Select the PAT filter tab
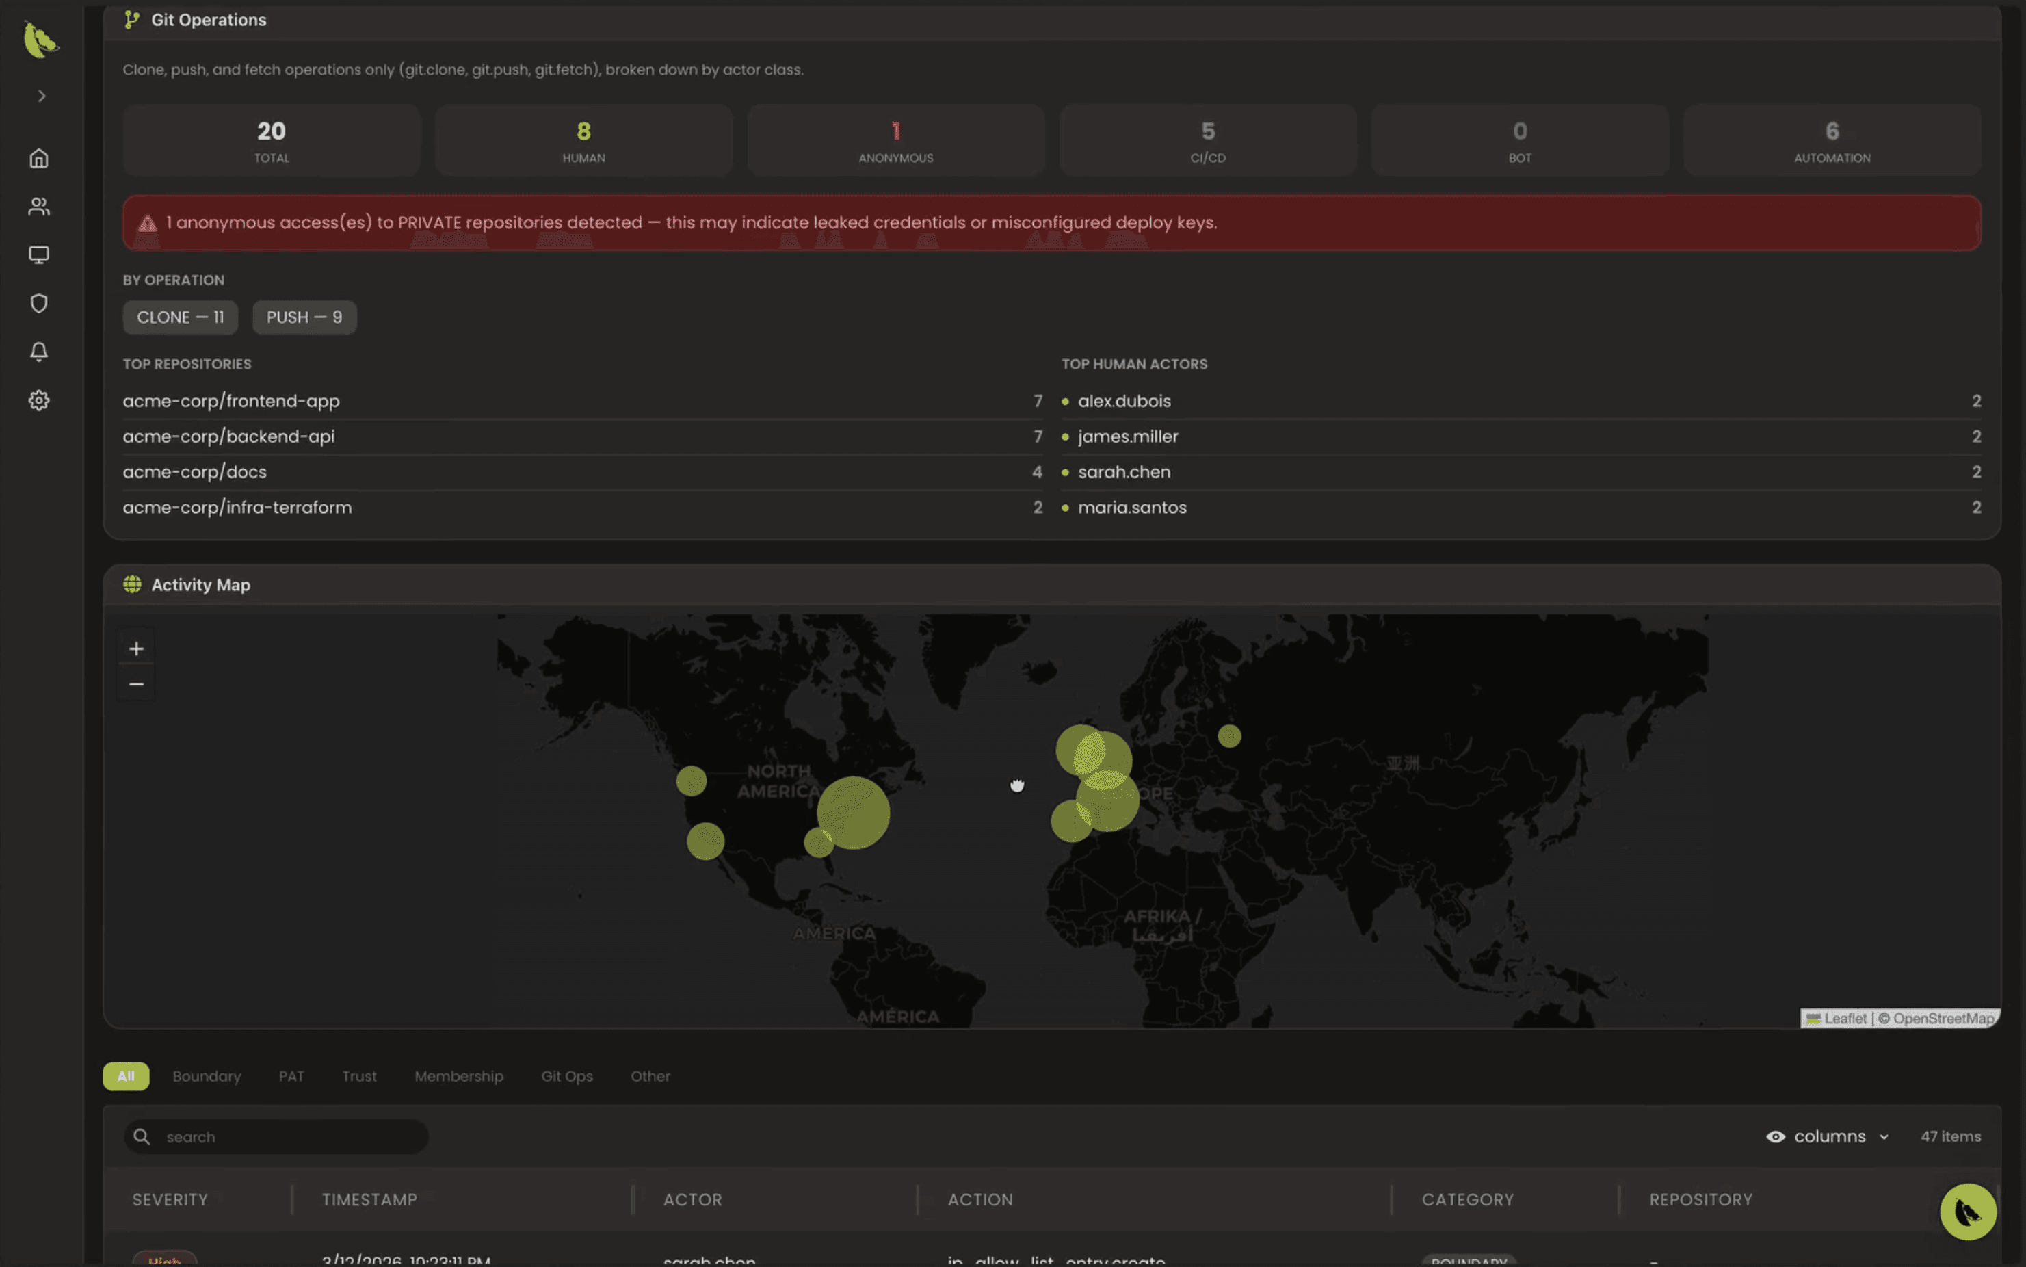Viewport: 2026px width, 1267px height. pyautogui.click(x=291, y=1076)
